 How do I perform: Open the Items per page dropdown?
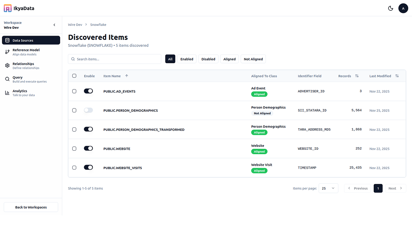click(x=328, y=188)
